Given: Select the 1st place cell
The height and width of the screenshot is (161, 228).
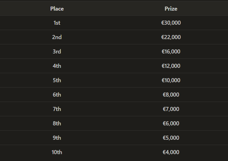Looking at the screenshot, I should click(x=57, y=23).
